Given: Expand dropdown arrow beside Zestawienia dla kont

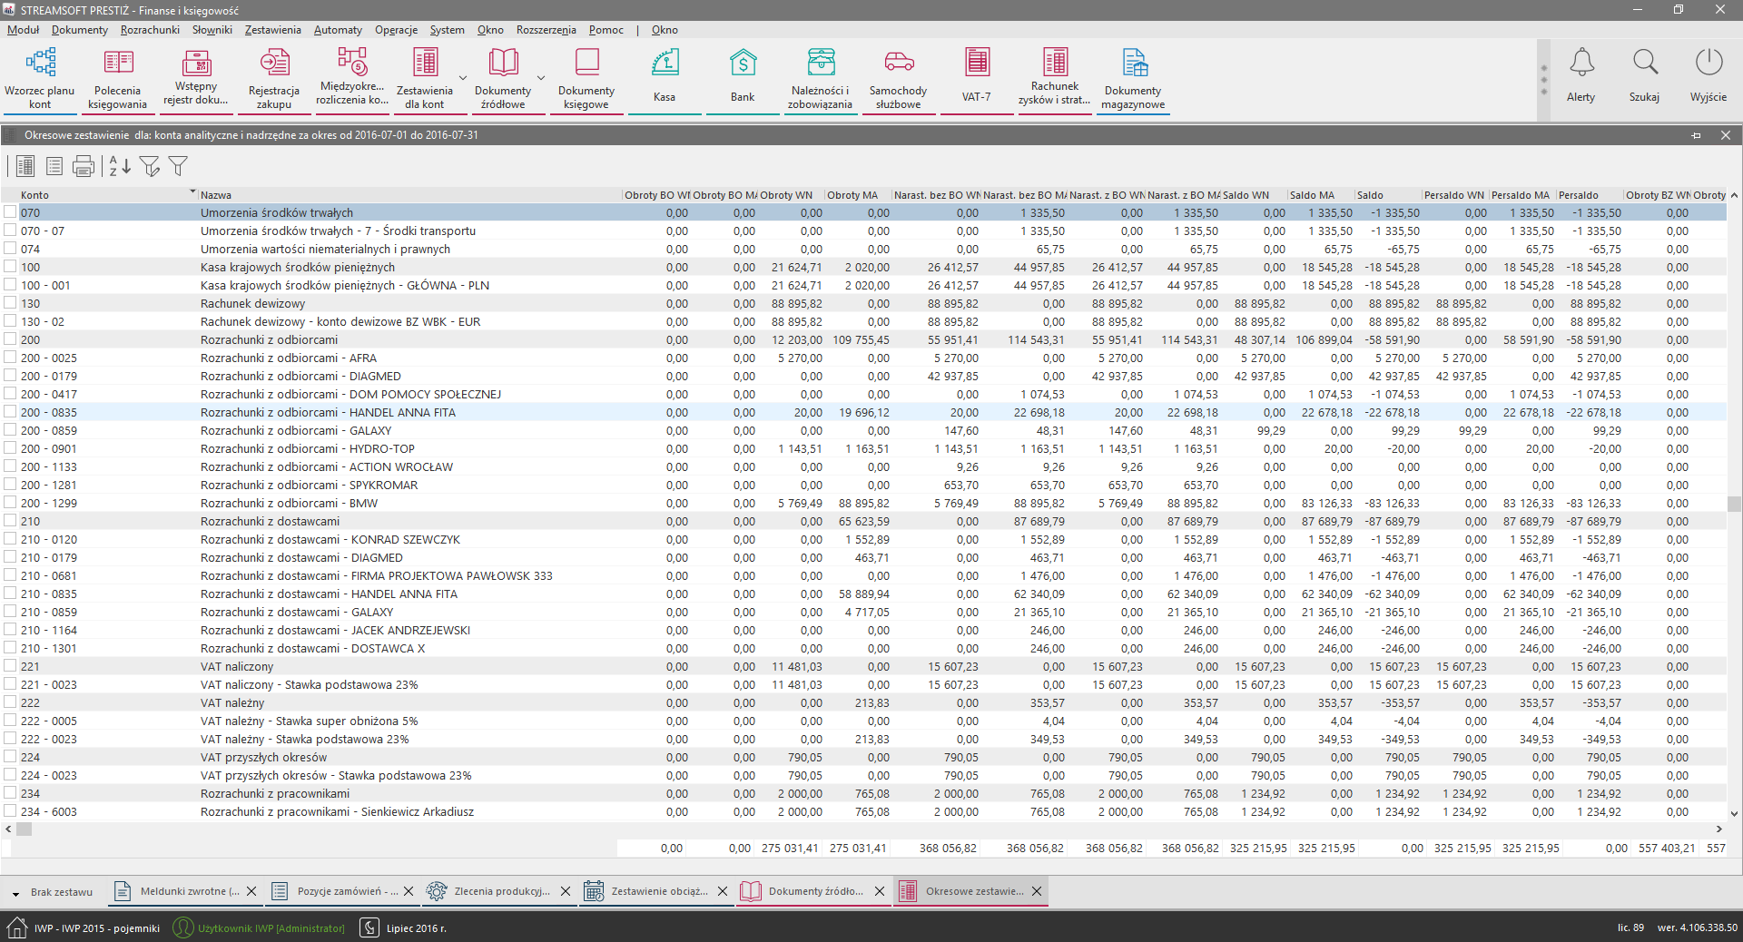Looking at the screenshot, I should [463, 78].
